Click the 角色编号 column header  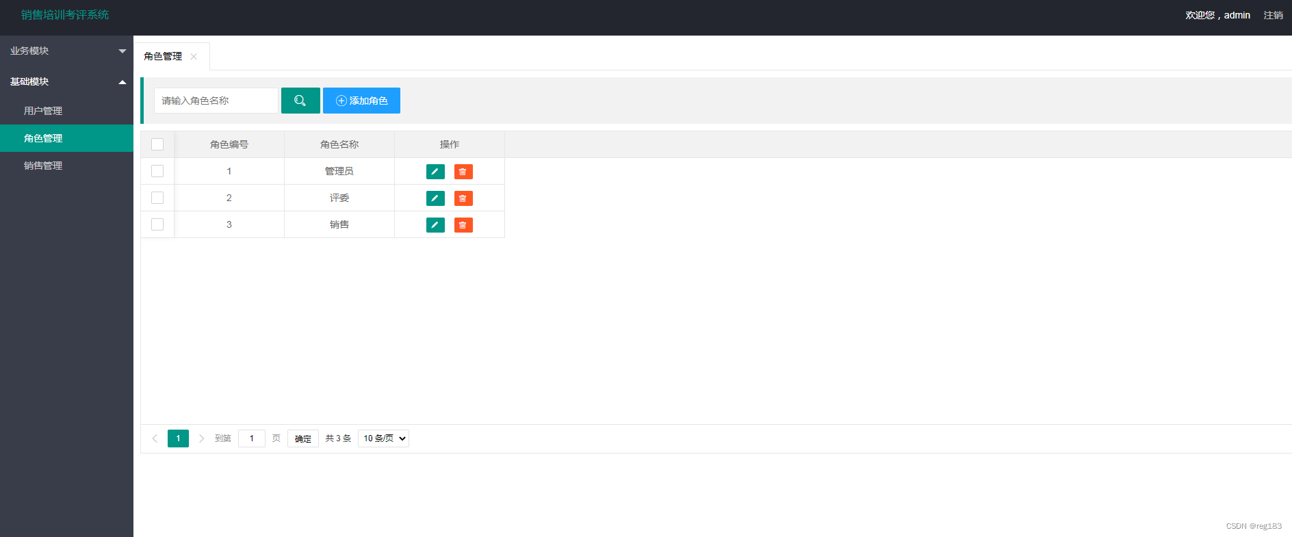(x=229, y=144)
